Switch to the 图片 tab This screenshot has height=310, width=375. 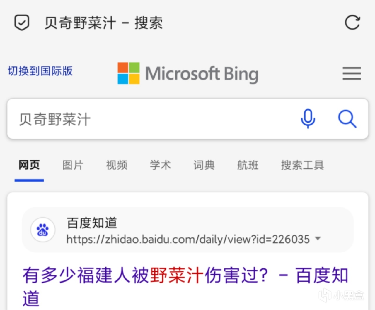click(73, 165)
